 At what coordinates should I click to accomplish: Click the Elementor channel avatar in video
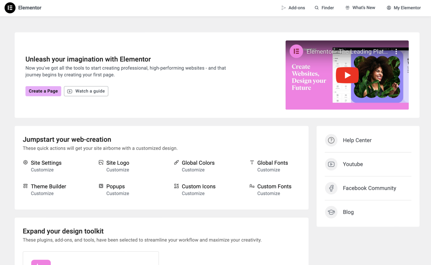(x=296, y=51)
